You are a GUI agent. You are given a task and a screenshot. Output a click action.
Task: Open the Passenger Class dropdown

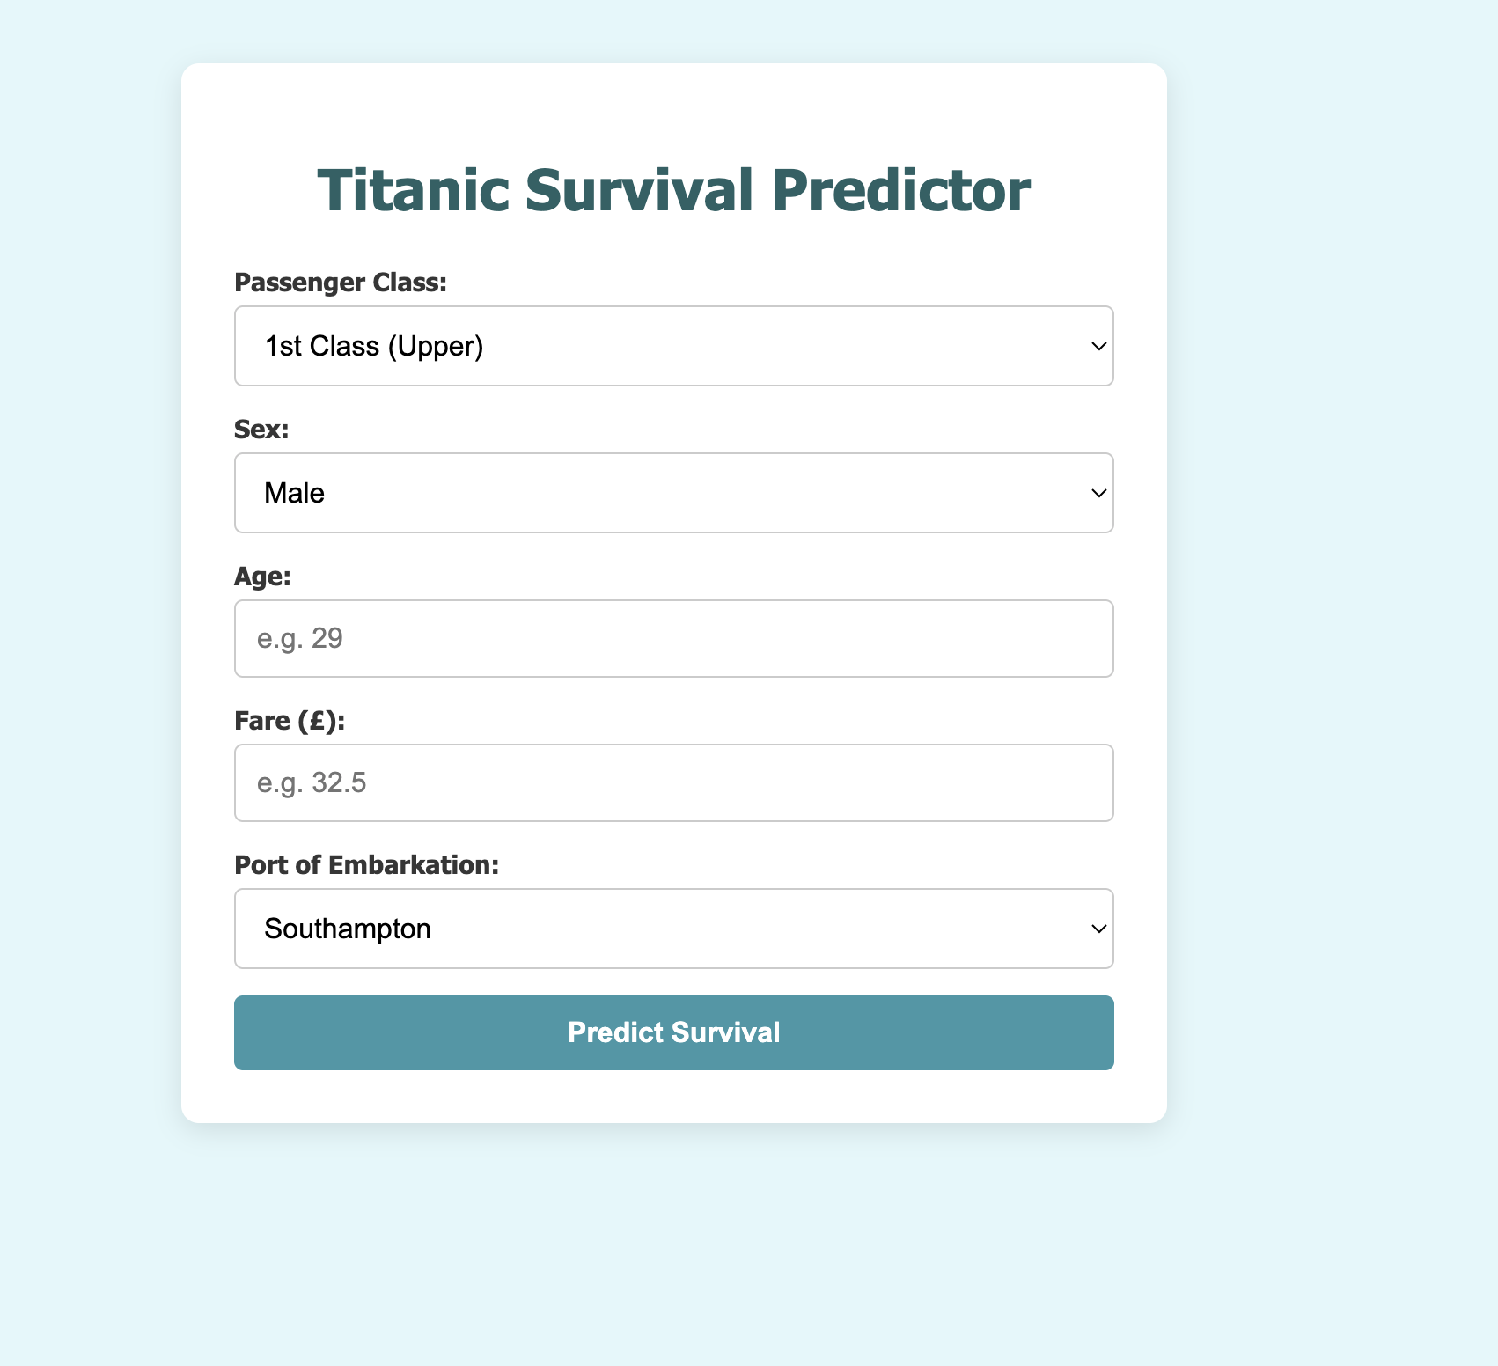(x=673, y=346)
